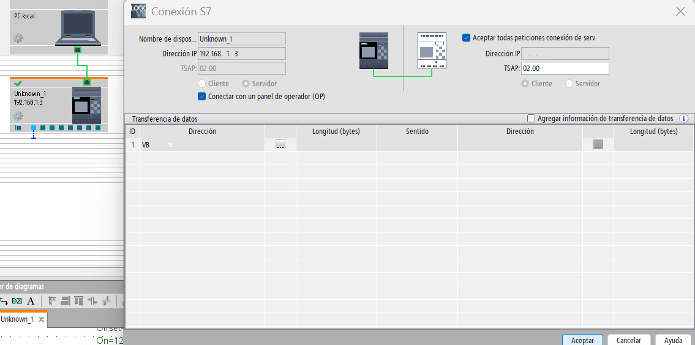Open row 1 remote address browse button
The image size is (695, 345).
click(x=598, y=144)
